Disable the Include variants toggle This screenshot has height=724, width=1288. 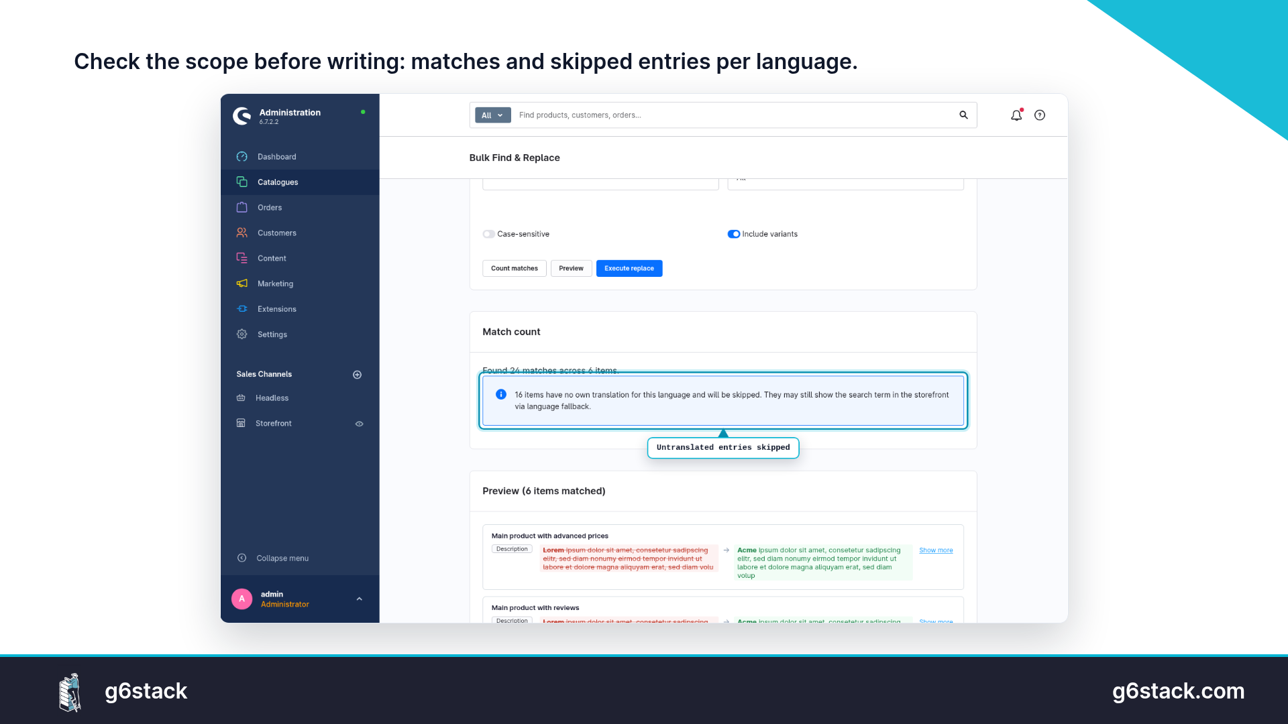[x=734, y=234]
